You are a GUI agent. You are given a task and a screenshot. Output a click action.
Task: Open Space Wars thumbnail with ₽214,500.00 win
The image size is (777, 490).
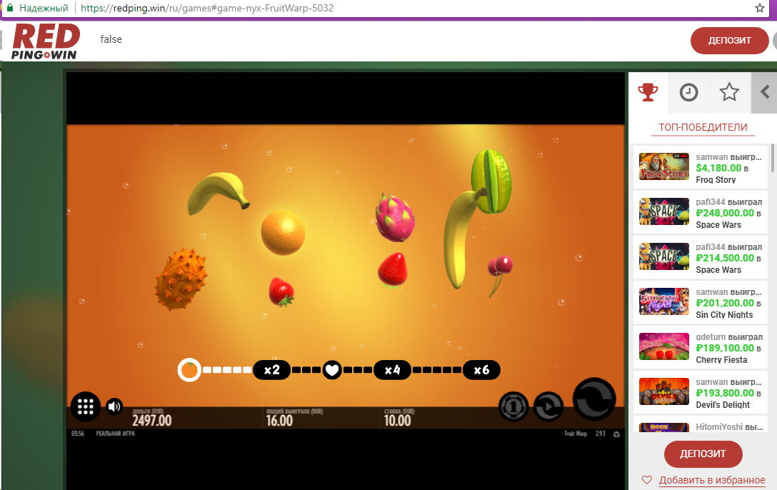(x=664, y=256)
